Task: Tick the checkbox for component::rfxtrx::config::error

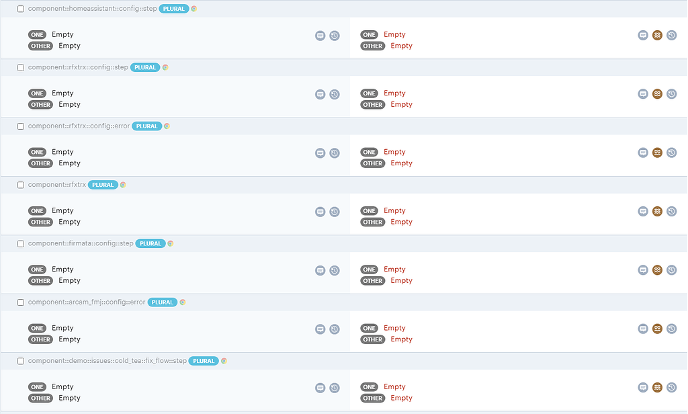Action: 21,126
